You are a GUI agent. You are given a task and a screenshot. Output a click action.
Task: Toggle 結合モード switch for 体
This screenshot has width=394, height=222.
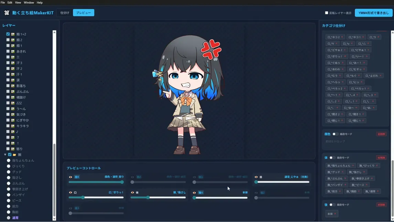pyautogui.click(x=332, y=158)
